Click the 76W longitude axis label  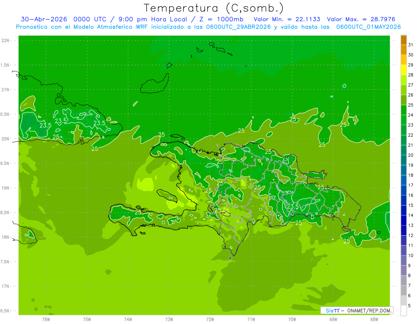[x=46, y=319]
